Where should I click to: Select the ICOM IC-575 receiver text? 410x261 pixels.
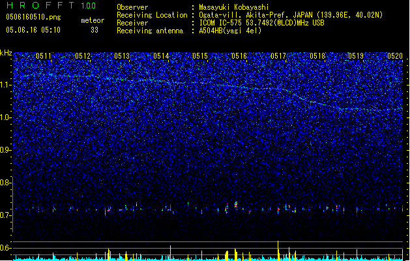click(261, 23)
